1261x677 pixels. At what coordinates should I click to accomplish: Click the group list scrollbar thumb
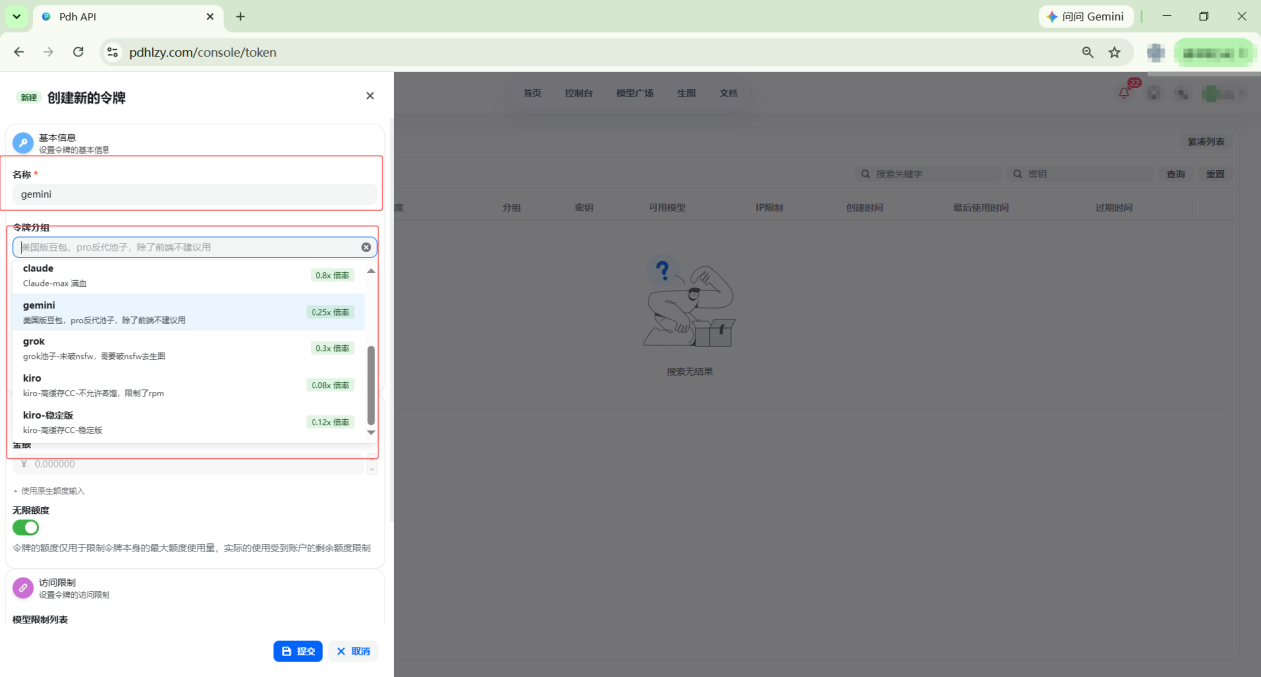(x=372, y=385)
